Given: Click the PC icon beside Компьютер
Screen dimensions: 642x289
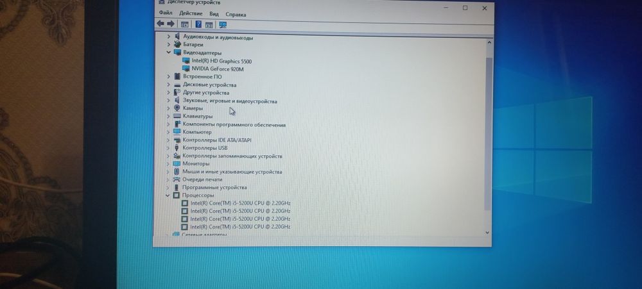Looking at the screenshot, I should pos(177,132).
